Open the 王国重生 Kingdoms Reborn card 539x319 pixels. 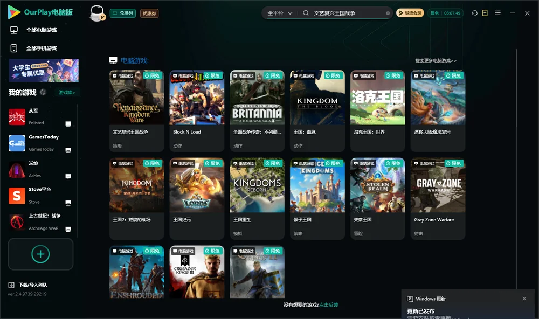[x=257, y=199]
